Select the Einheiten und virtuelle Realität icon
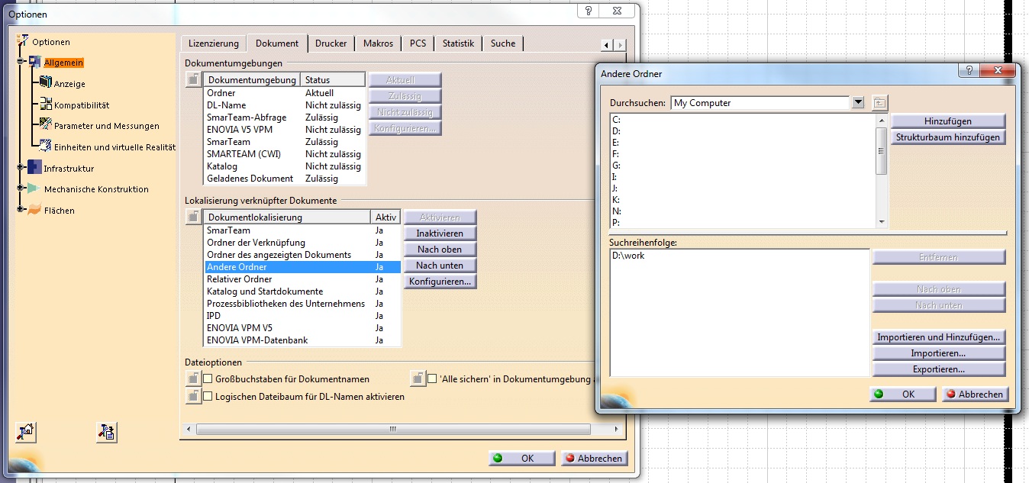Screen dimensions: 1029x483 [x=46, y=147]
